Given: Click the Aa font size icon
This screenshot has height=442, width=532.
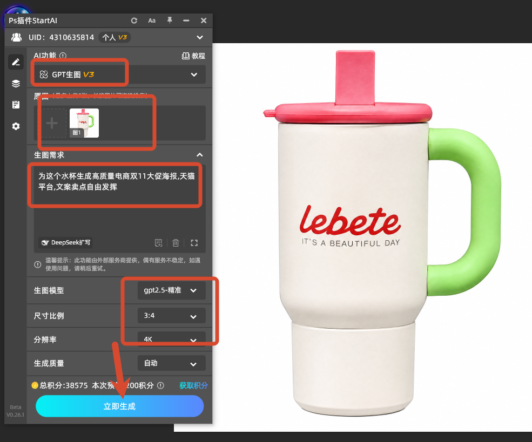Looking at the screenshot, I should (152, 21).
